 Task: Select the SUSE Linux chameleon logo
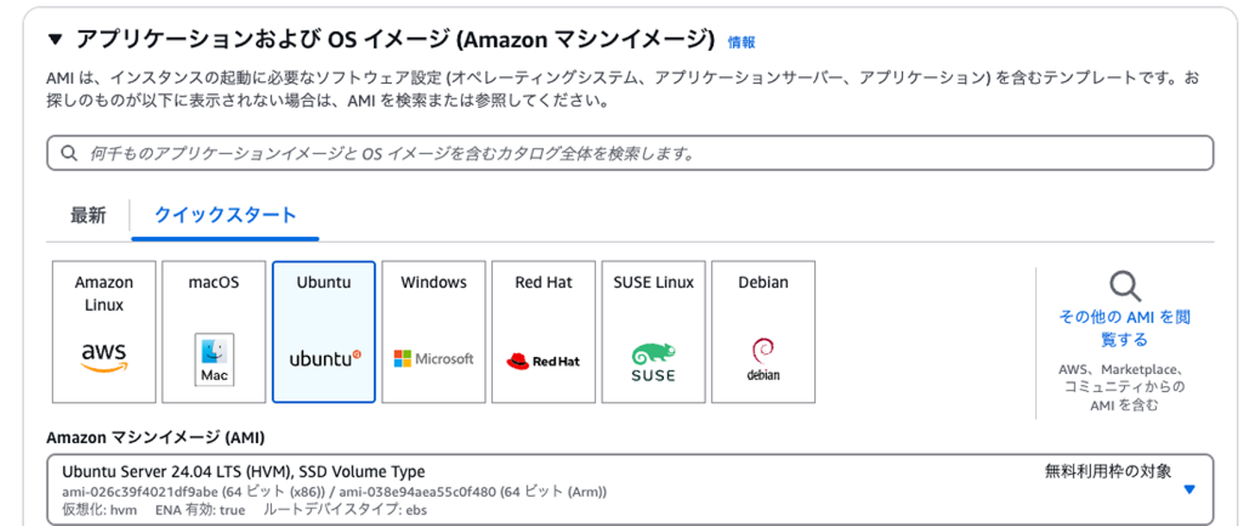click(653, 363)
